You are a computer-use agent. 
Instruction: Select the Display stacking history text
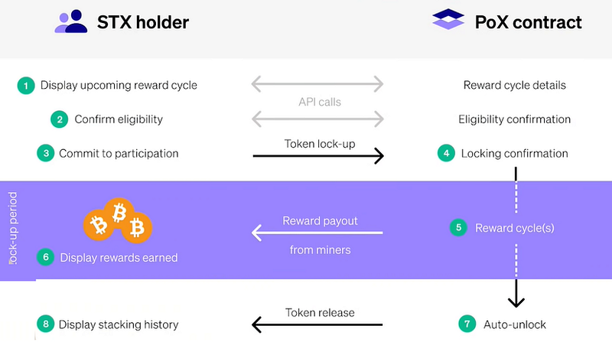pyautogui.click(x=119, y=324)
